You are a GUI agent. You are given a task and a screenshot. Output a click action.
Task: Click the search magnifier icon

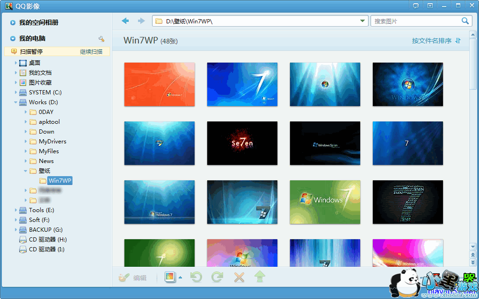point(465,21)
